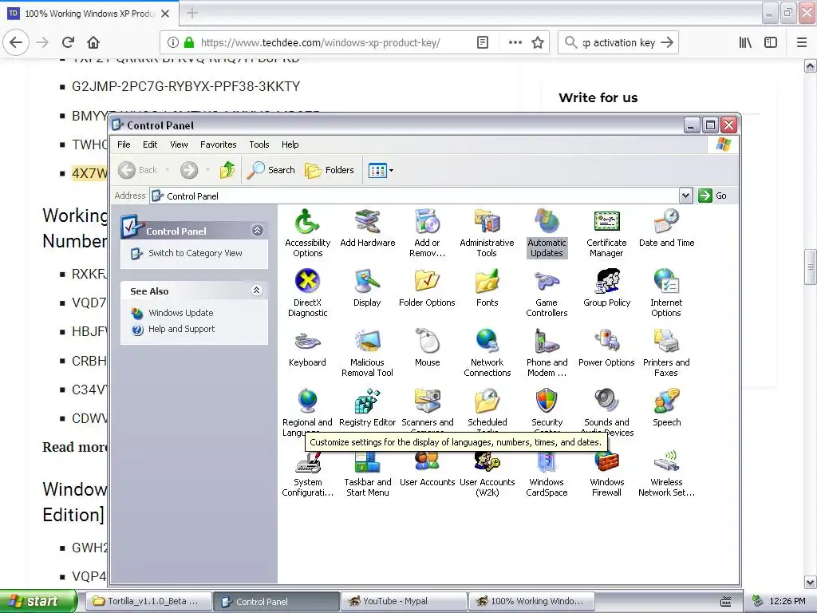The width and height of the screenshot is (817, 613).
Task: Switch to Category View
Action: [x=195, y=253]
